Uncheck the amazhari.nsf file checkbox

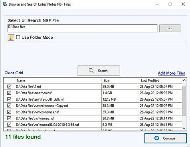pos(9,93)
